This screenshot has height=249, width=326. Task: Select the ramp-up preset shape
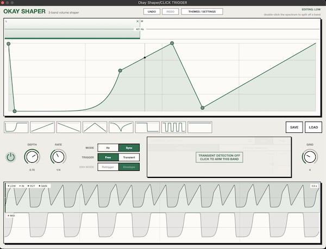click(42, 127)
